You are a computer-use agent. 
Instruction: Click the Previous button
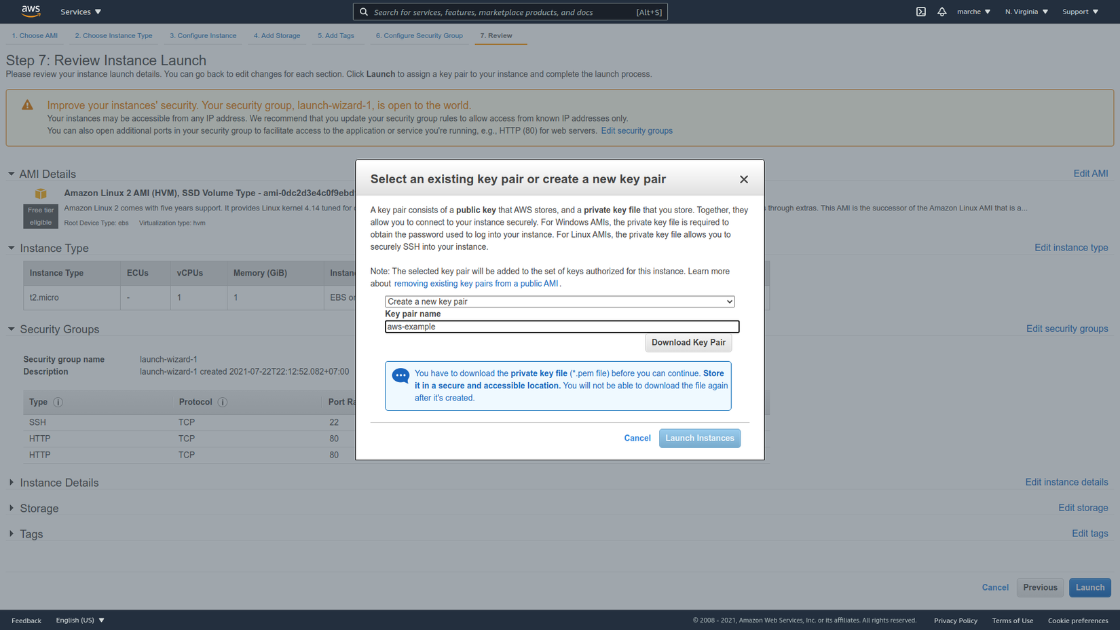(1040, 588)
